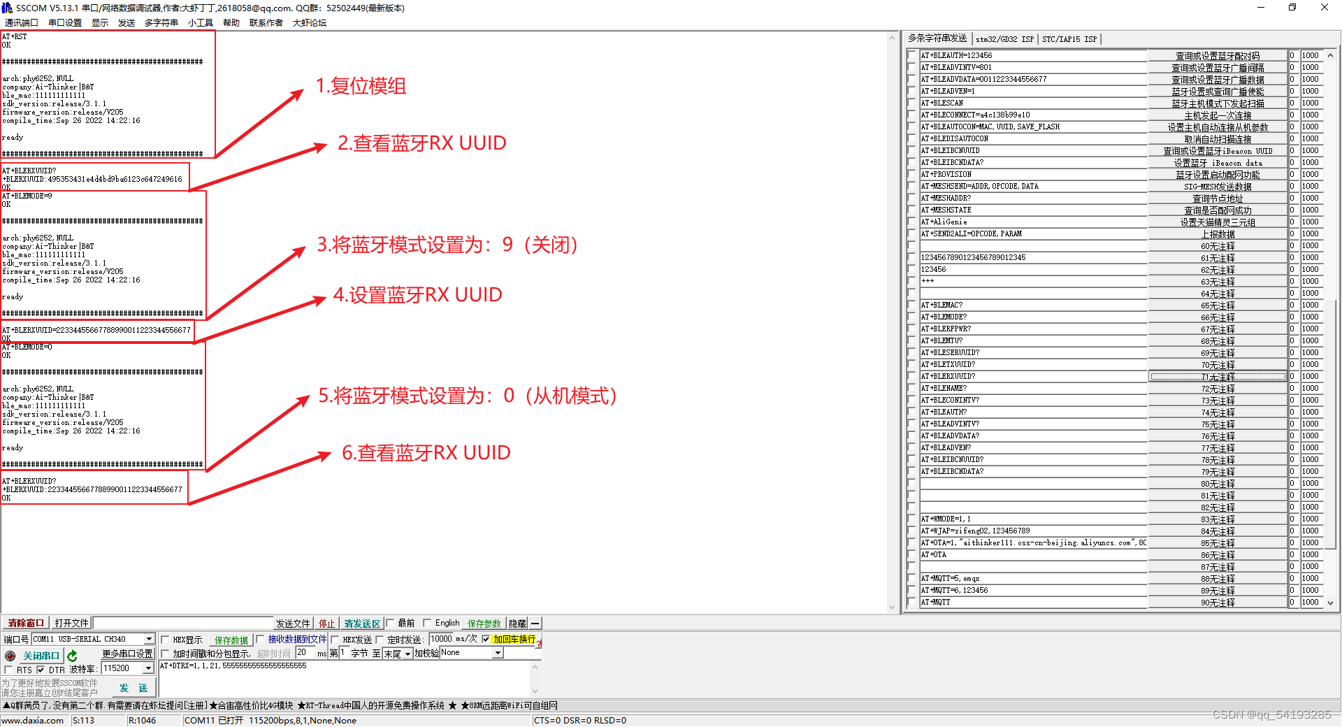Screen dimensions: 1342x727
Task: Open the 末尾 byte range dropdown
Action: [x=407, y=654]
